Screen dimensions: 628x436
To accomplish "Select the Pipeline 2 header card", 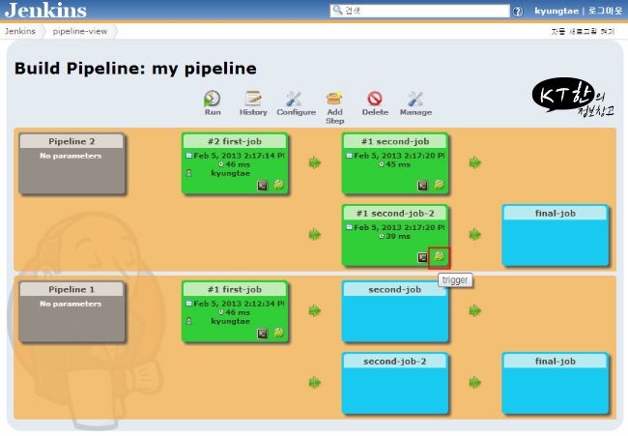I will (x=71, y=163).
